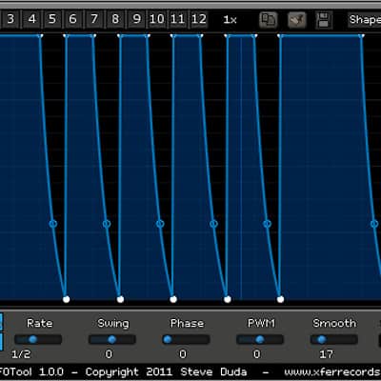This screenshot has width=381, height=381.
Task: Open the Shape dropdown menu
Action: [x=365, y=20]
